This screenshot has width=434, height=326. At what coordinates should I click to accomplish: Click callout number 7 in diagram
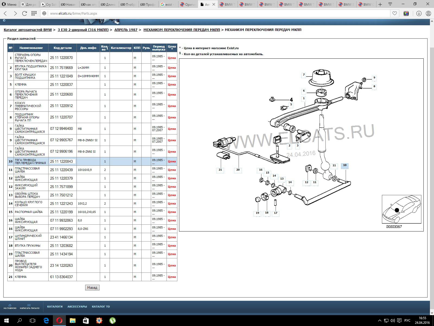pyautogui.click(x=304, y=75)
